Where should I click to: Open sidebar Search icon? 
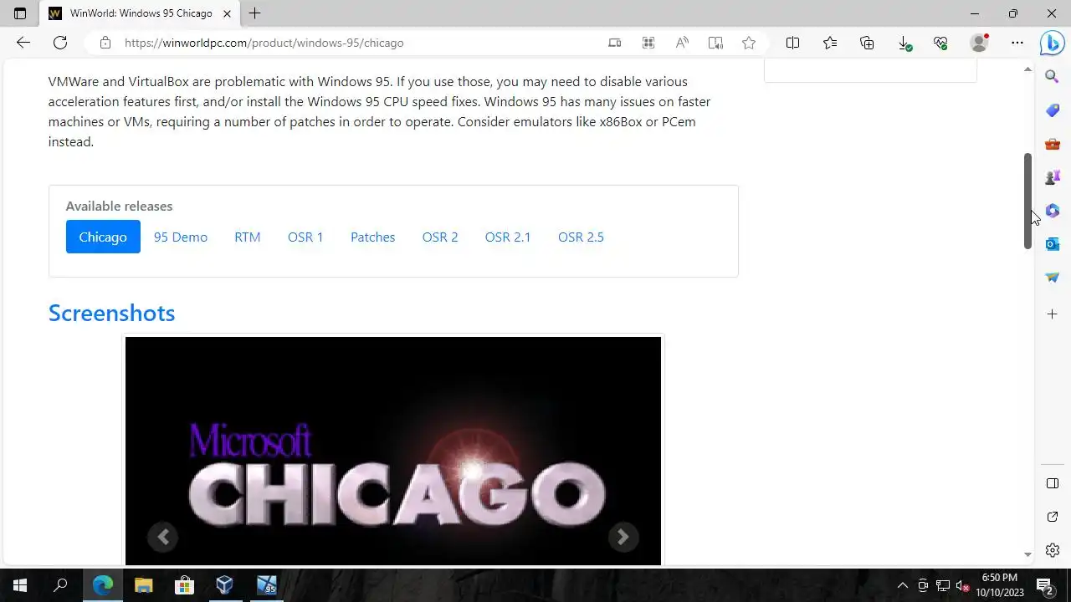1053,76
